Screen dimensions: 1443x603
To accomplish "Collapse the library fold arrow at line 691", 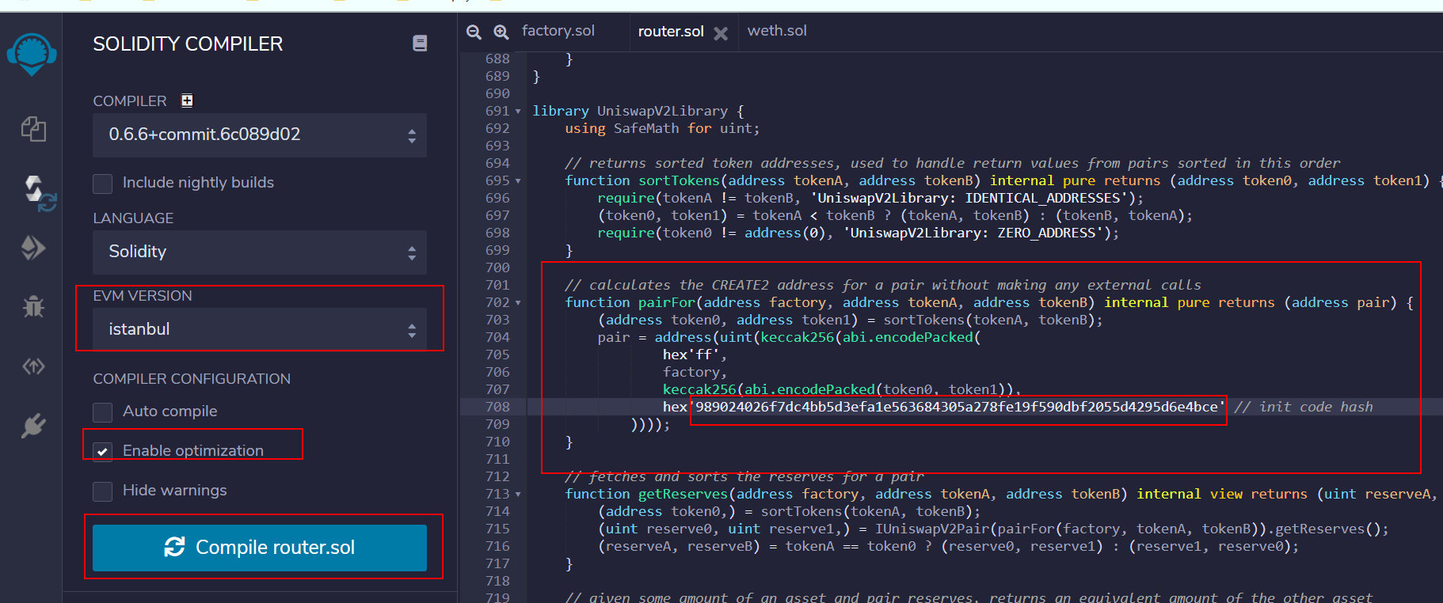I will coord(518,112).
